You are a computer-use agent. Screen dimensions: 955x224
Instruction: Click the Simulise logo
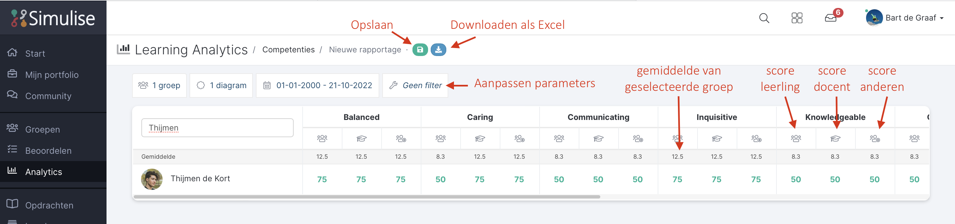tap(53, 18)
